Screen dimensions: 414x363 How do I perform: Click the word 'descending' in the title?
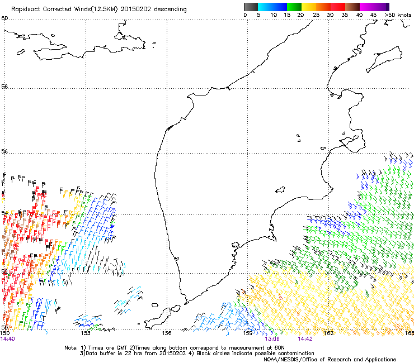170,9
